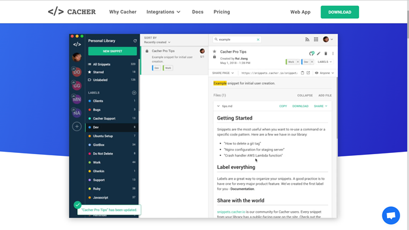This screenshot has width=409, height=230.
Task: Click the Cacher code logo in app rail
Action: click(x=77, y=44)
